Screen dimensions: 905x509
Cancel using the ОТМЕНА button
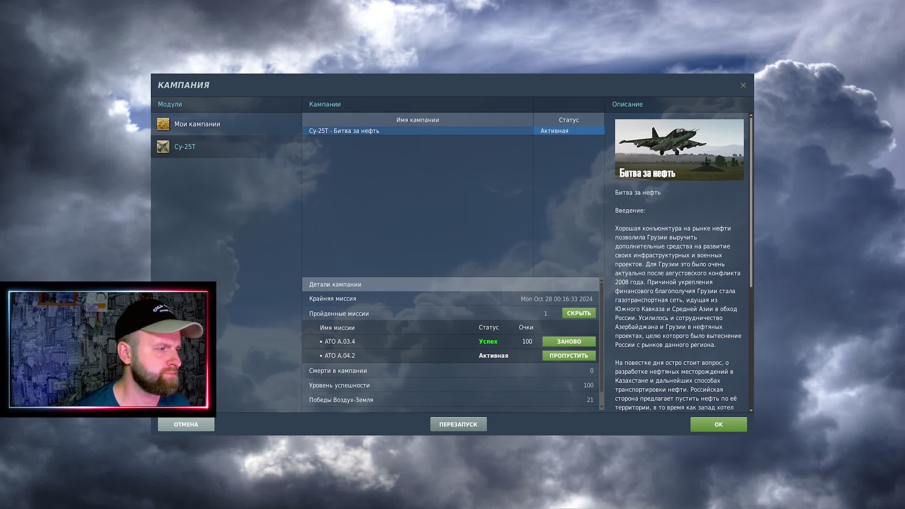pos(186,424)
